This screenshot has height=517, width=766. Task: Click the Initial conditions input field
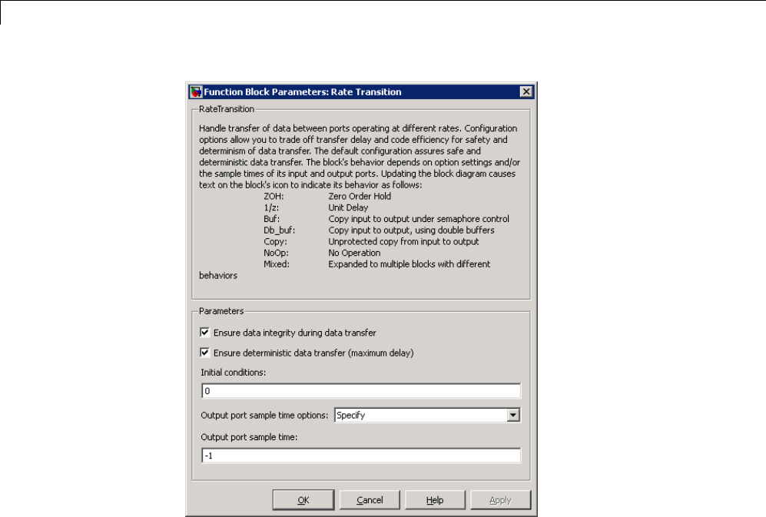tap(361, 391)
